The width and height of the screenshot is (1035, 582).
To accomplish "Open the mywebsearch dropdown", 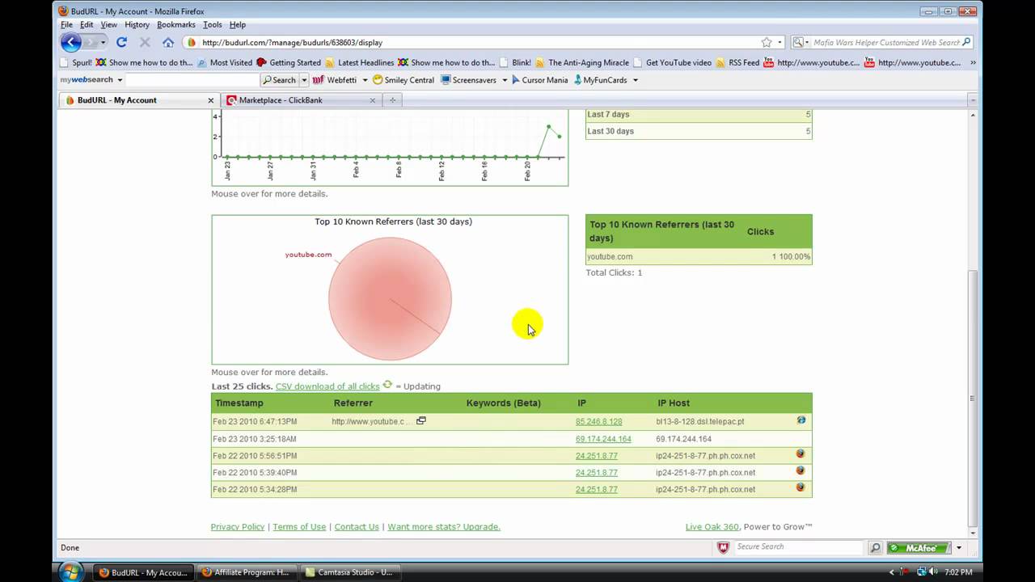I will point(120,80).
